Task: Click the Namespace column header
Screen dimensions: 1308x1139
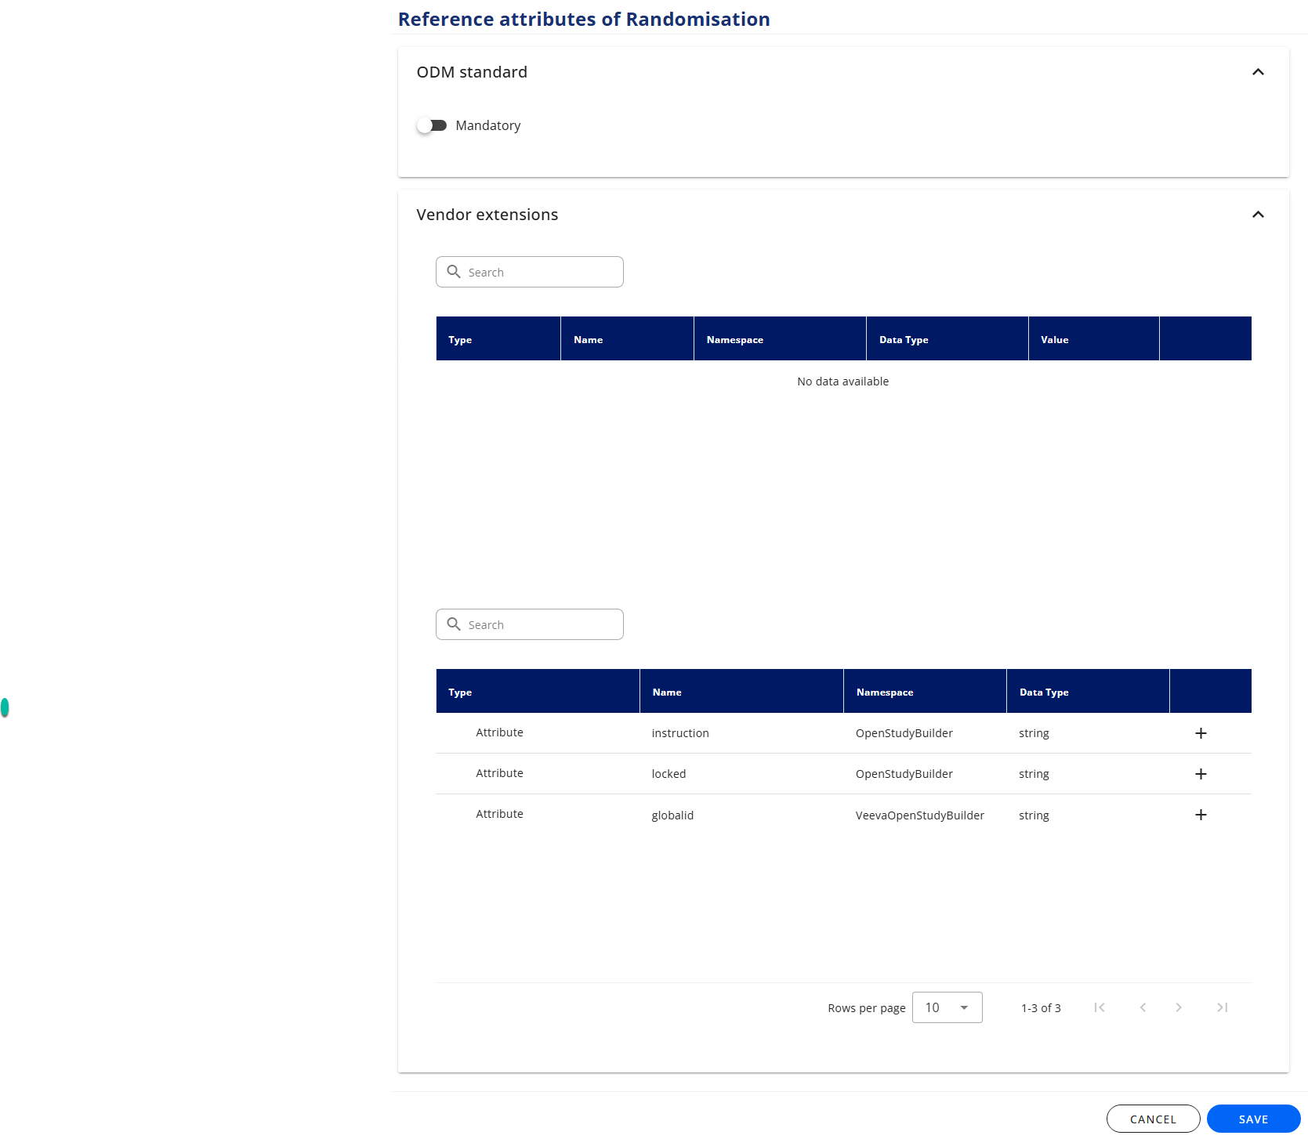Action: pos(734,339)
